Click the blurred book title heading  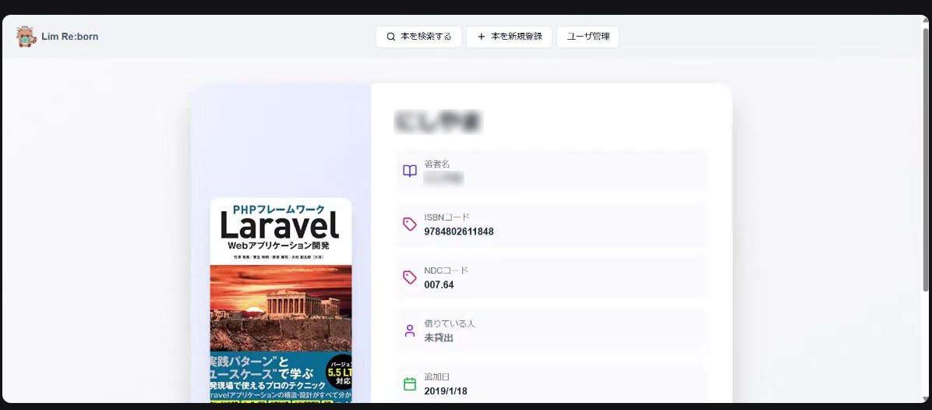(439, 122)
